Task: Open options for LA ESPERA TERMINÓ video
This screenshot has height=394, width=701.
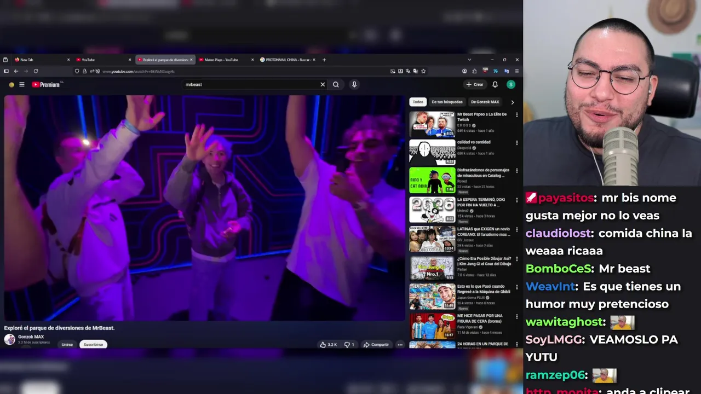Action: coord(516,200)
